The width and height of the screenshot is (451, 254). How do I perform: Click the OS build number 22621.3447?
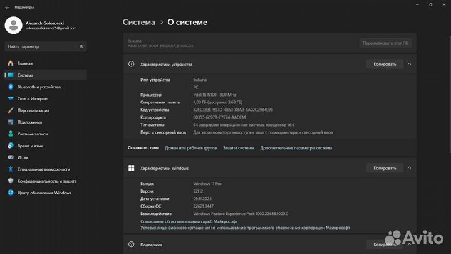coord(204,206)
